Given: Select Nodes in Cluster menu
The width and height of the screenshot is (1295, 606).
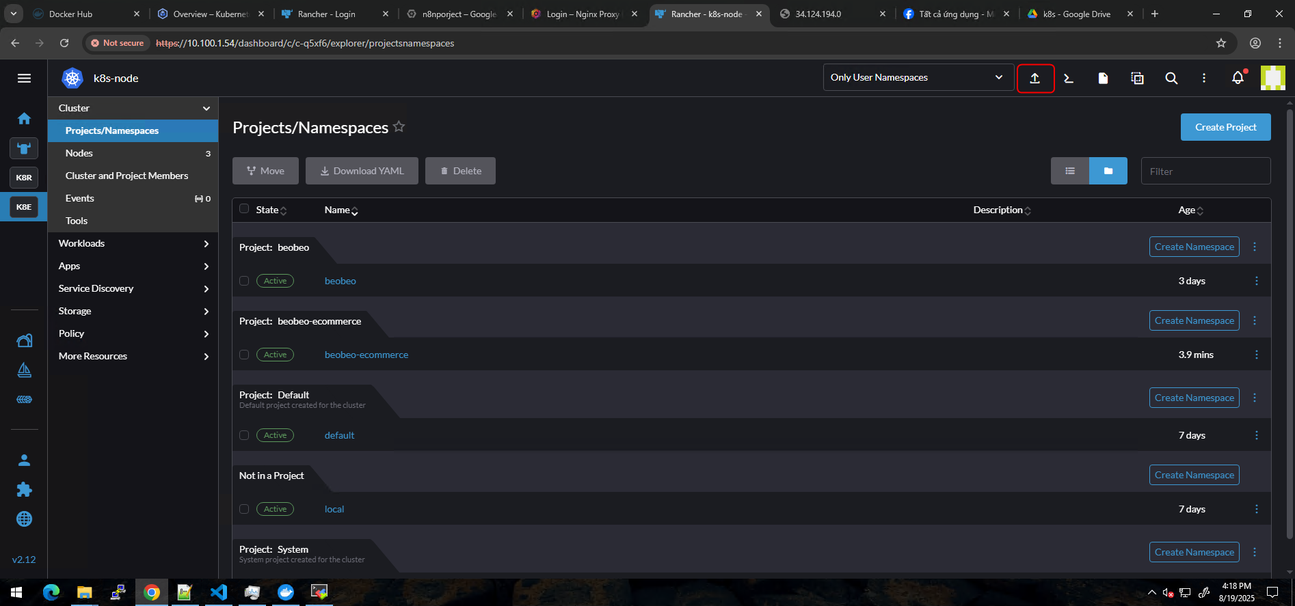Looking at the screenshot, I should tap(79, 154).
